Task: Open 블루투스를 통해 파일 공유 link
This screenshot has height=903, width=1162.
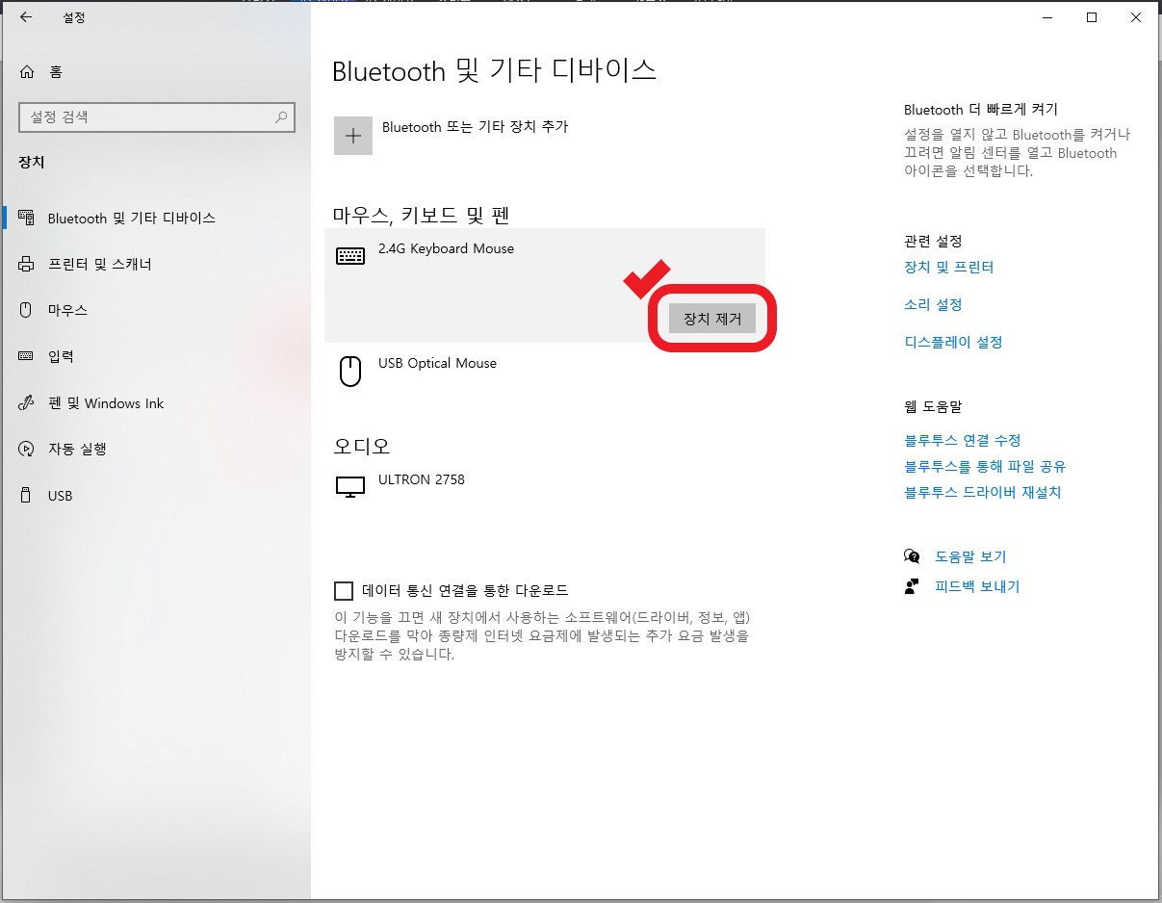Action: [x=985, y=466]
